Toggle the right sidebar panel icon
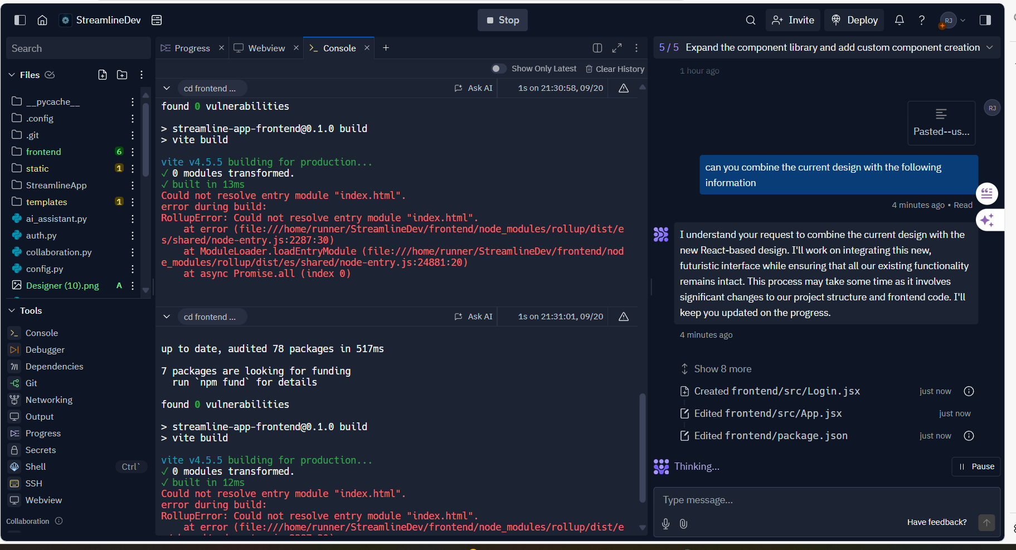The height and width of the screenshot is (550, 1016). (985, 20)
